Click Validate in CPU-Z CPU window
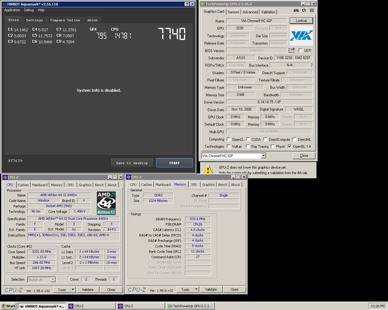388x310 pixels. 88,290
